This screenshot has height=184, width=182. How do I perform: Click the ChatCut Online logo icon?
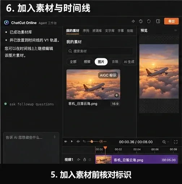(x=6, y=22)
